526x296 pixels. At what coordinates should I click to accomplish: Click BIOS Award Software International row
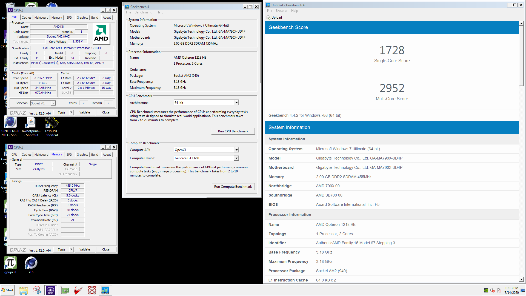tap(392, 204)
